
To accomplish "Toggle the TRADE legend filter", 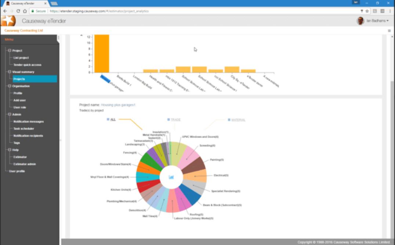I will 175,120.
